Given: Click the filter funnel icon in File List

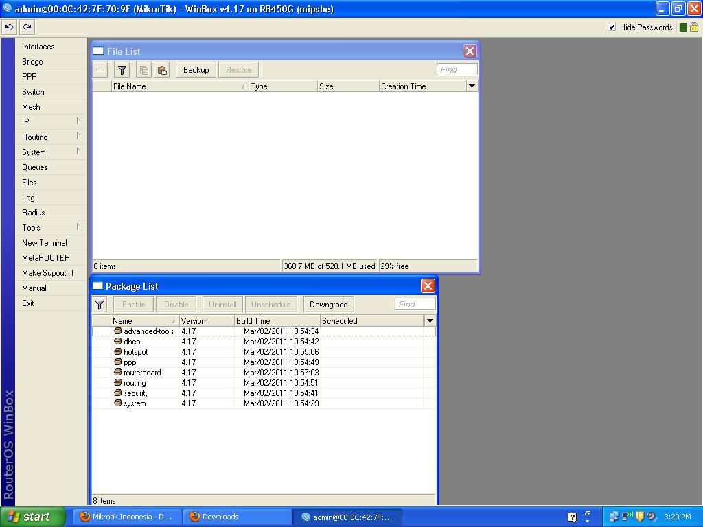Looking at the screenshot, I should (x=122, y=70).
